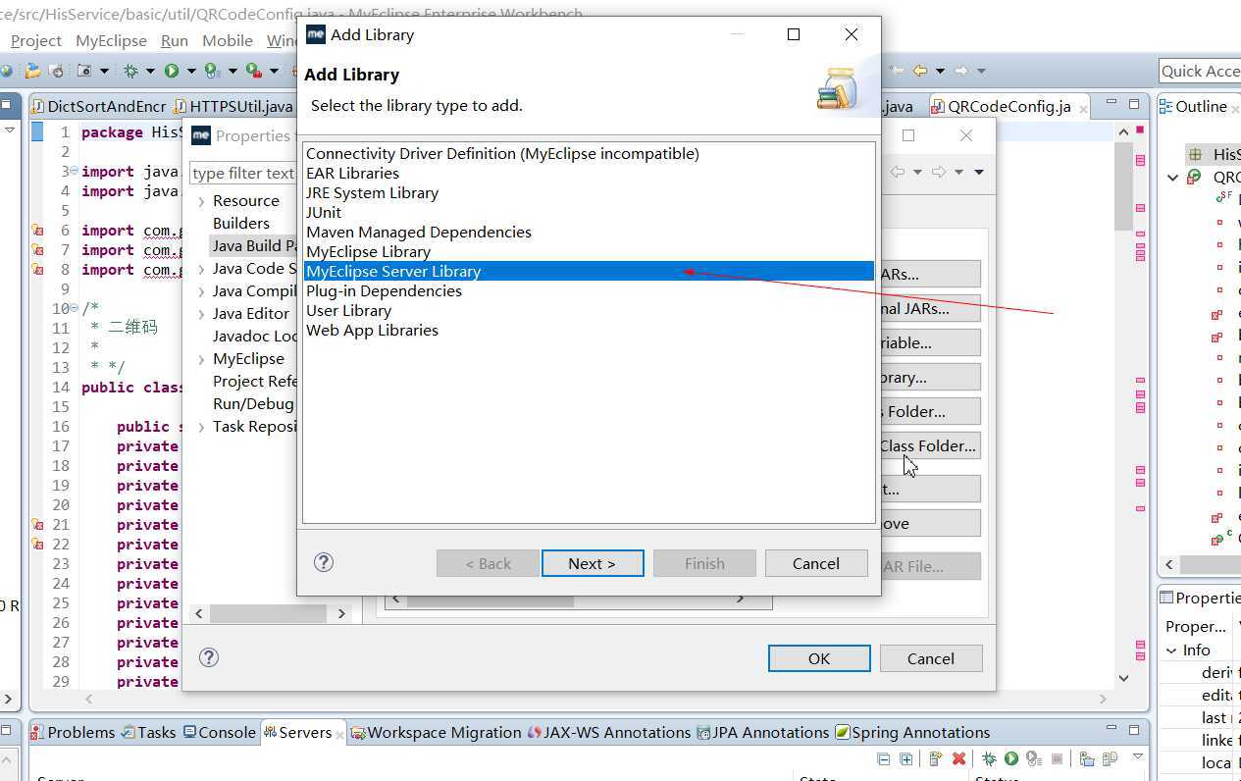This screenshot has height=781, width=1241.
Task: Collapse the Info group in Properties view
Action: pos(1171,651)
